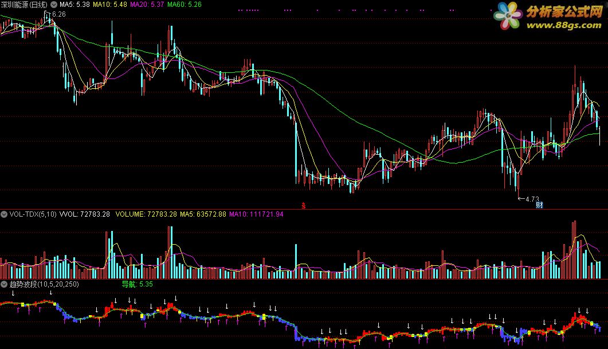This screenshot has width=608, height=349.
Task: Click the volume MA10: 111721.94 label
Action: tap(256, 214)
